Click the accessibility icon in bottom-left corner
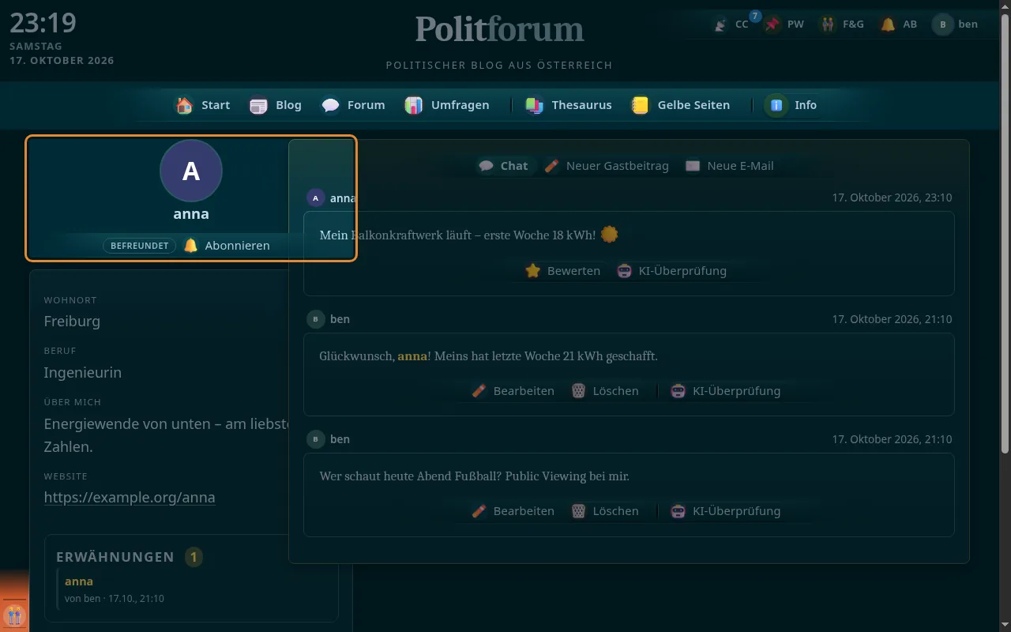 coord(14,615)
